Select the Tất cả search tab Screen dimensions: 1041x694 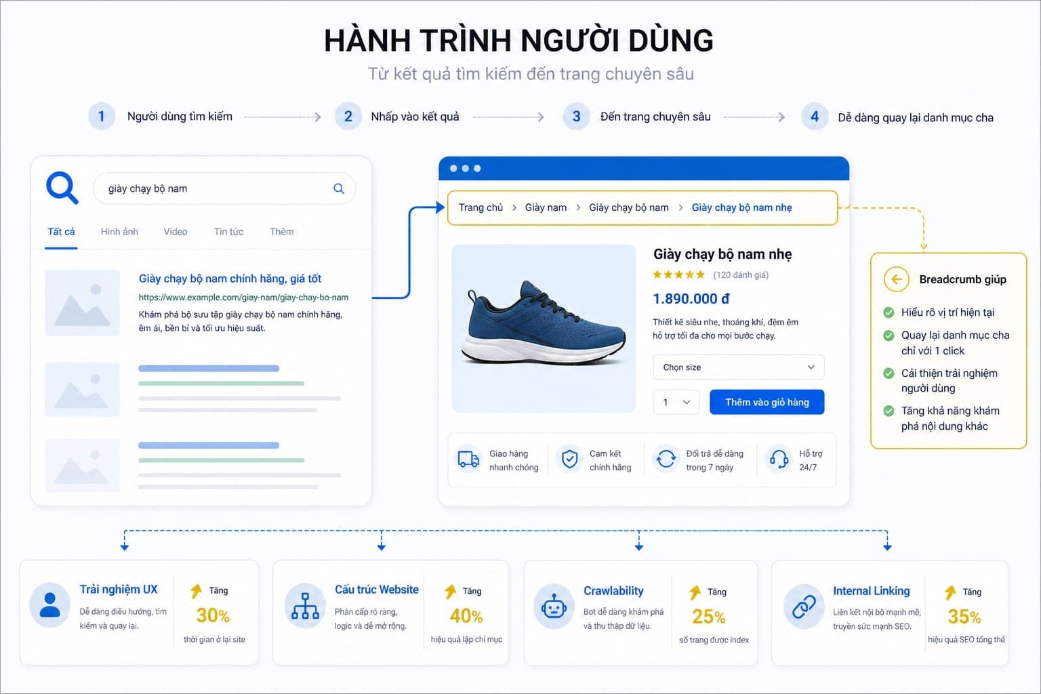(x=61, y=232)
